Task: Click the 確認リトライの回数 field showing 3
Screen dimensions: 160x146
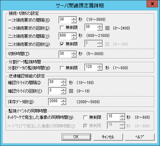Action: coord(55,91)
